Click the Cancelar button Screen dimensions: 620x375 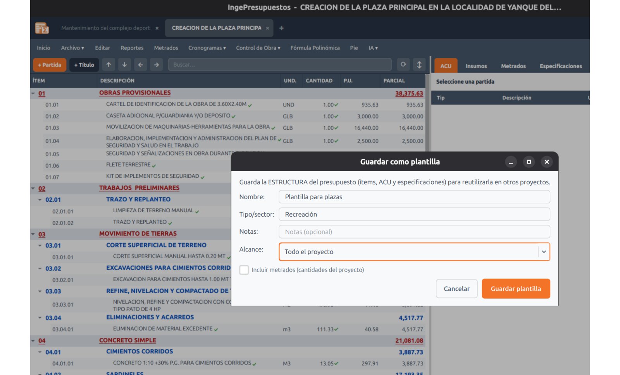click(x=456, y=289)
